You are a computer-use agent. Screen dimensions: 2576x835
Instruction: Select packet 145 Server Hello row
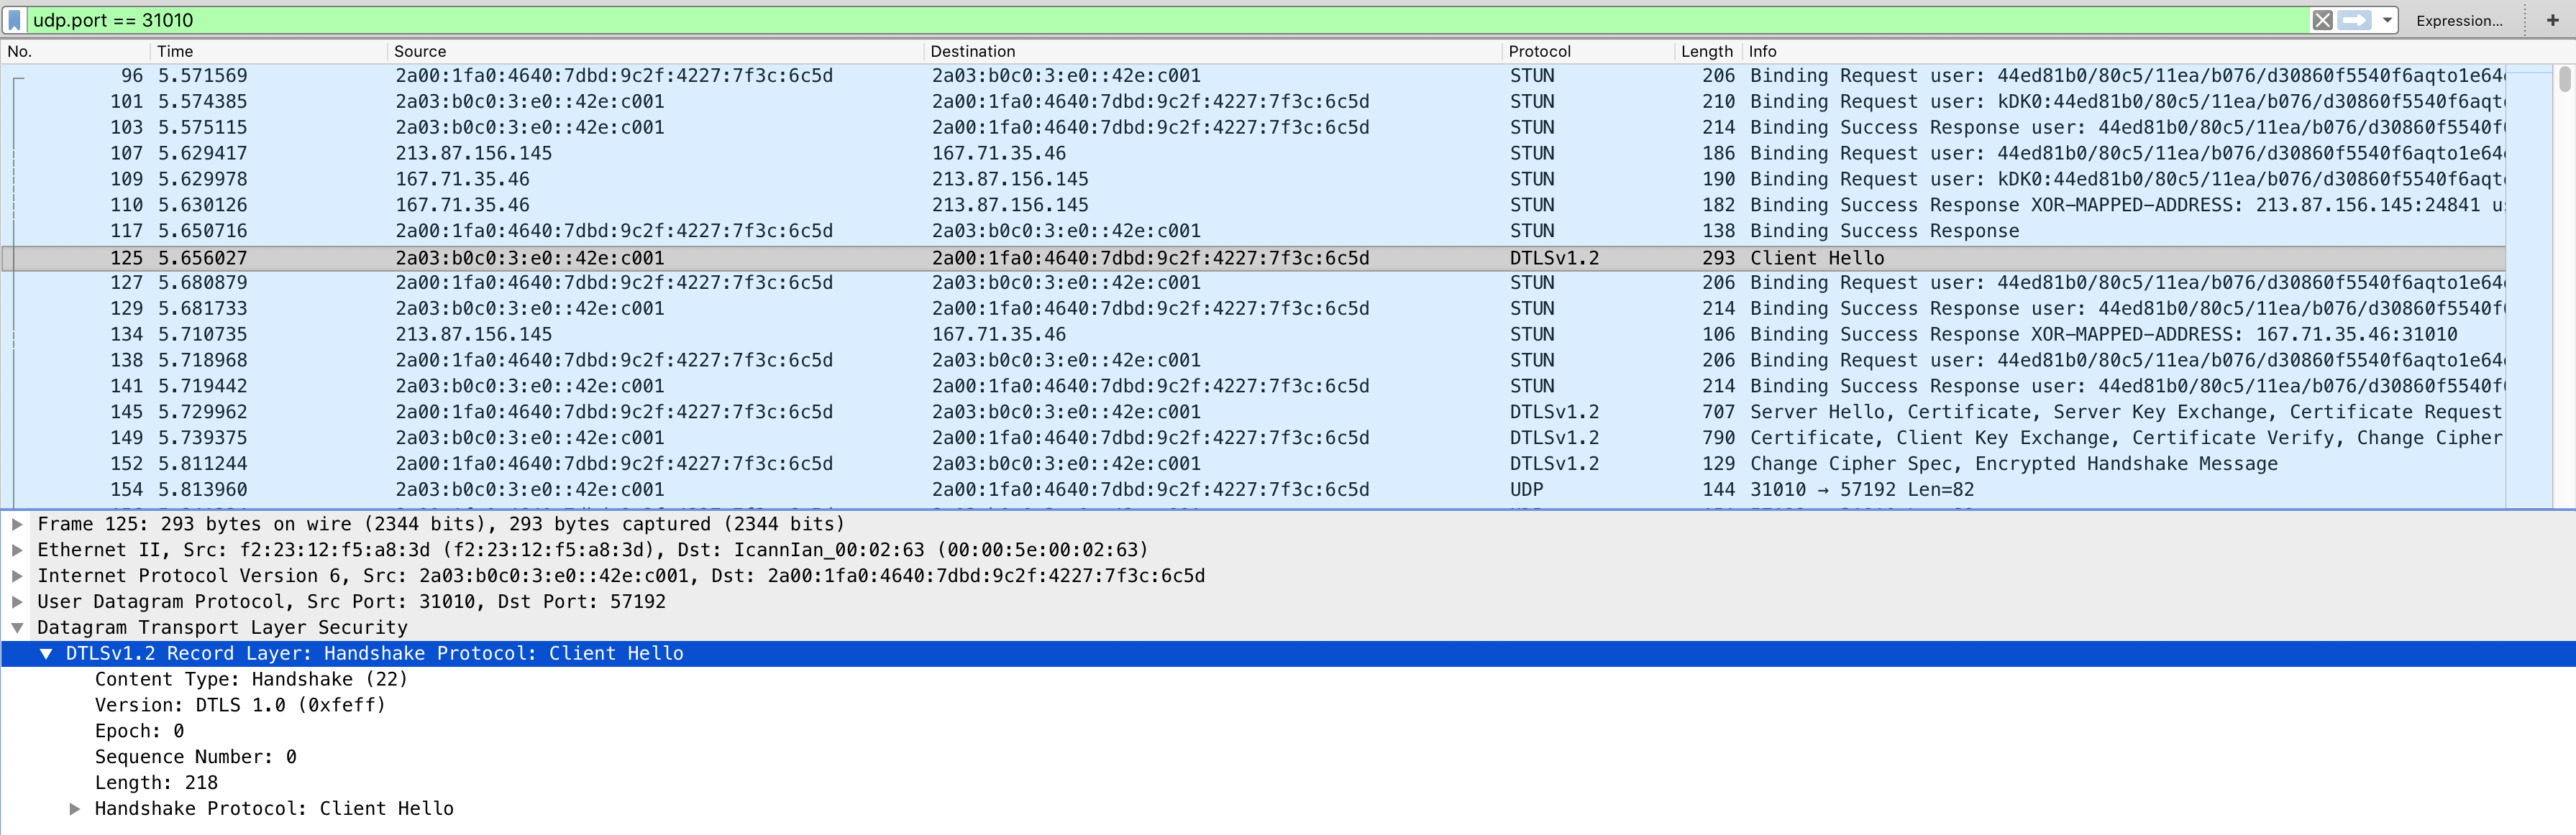pos(1200,412)
